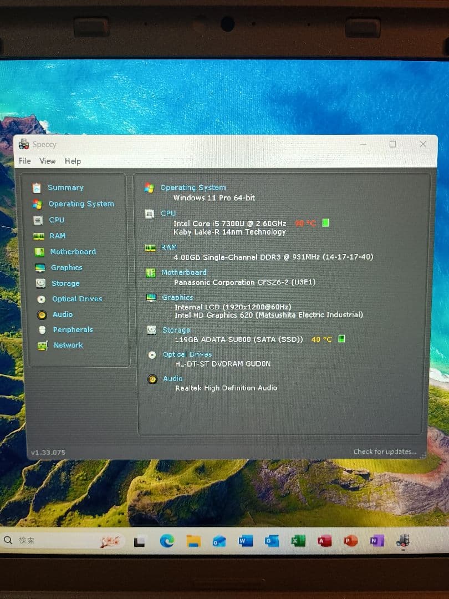Screen dimensions: 449x599
Task: Click the Storage drive icon in sidebar
Action: [40, 283]
